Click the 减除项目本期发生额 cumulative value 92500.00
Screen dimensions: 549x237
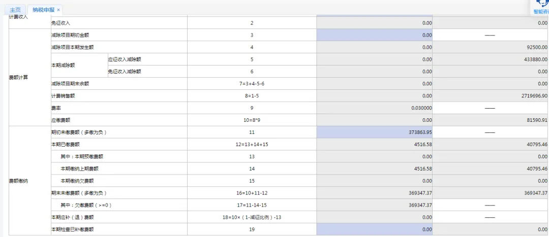click(491, 47)
